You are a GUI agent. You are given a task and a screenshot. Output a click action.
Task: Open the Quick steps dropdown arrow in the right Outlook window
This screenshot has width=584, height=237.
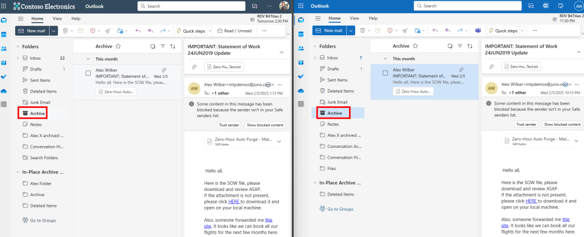[x=522, y=31]
